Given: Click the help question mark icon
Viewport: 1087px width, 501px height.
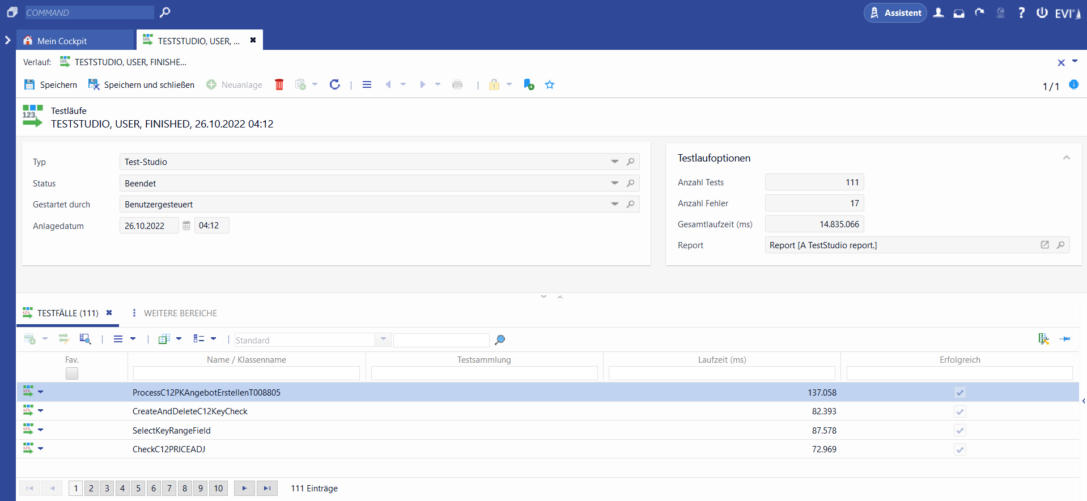Looking at the screenshot, I should [x=1021, y=12].
